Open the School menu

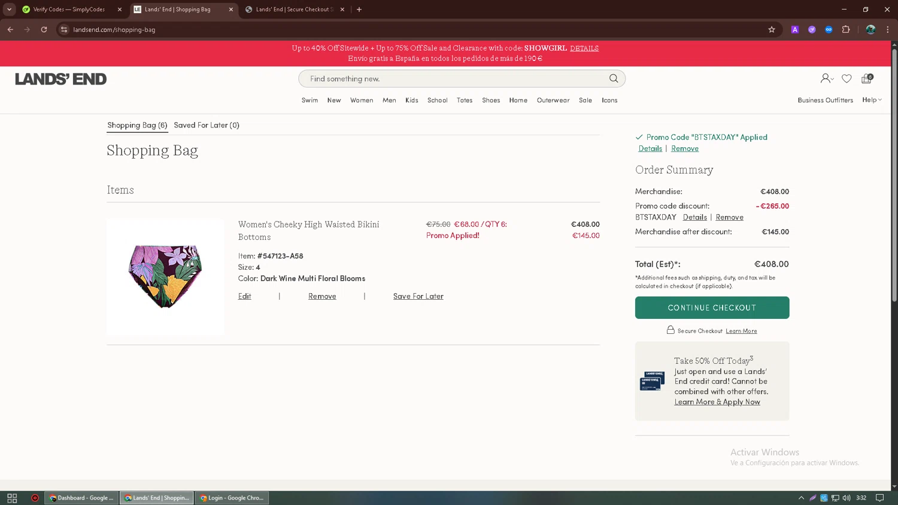(438, 100)
